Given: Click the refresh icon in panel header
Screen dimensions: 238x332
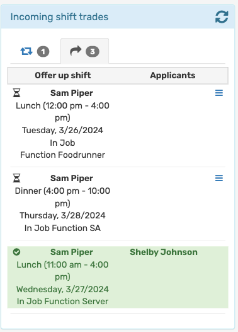Looking at the screenshot, I should click(222, 17).
